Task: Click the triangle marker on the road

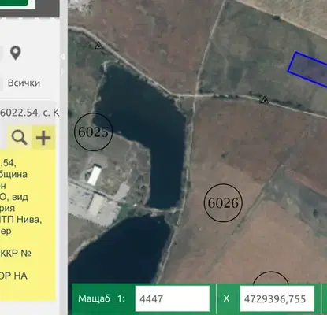Action: click(x=264, y=100)
